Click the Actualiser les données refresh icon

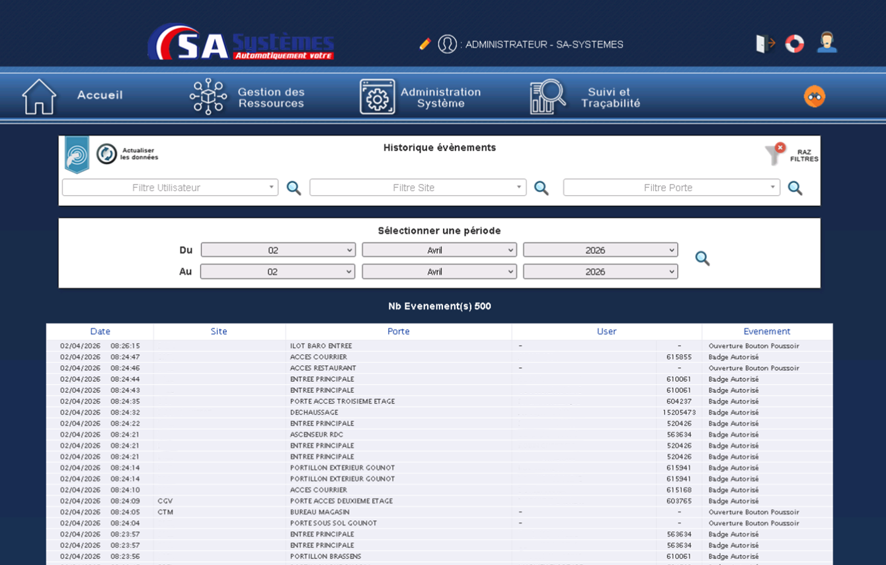tap(106, 154)
